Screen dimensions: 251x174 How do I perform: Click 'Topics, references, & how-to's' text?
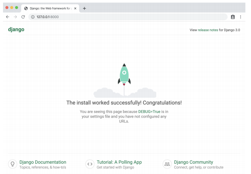click(43, 167)
